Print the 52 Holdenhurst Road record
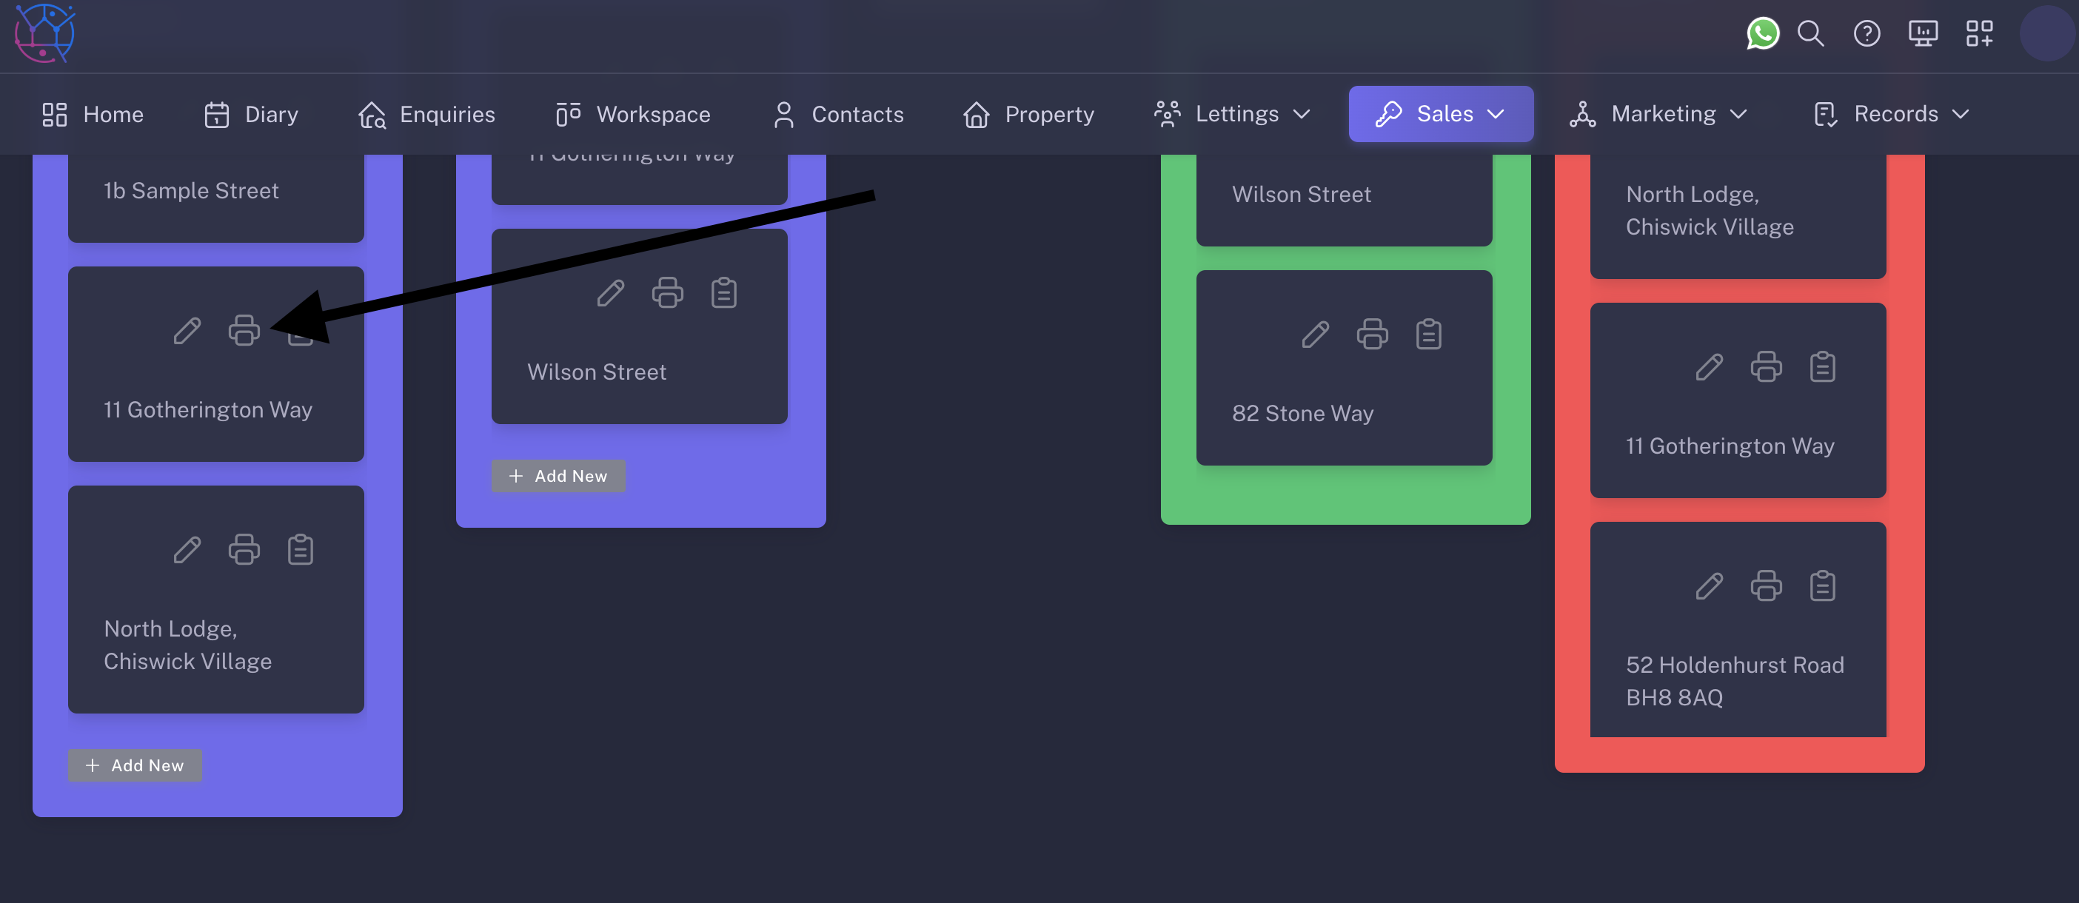 point(1767,586)
